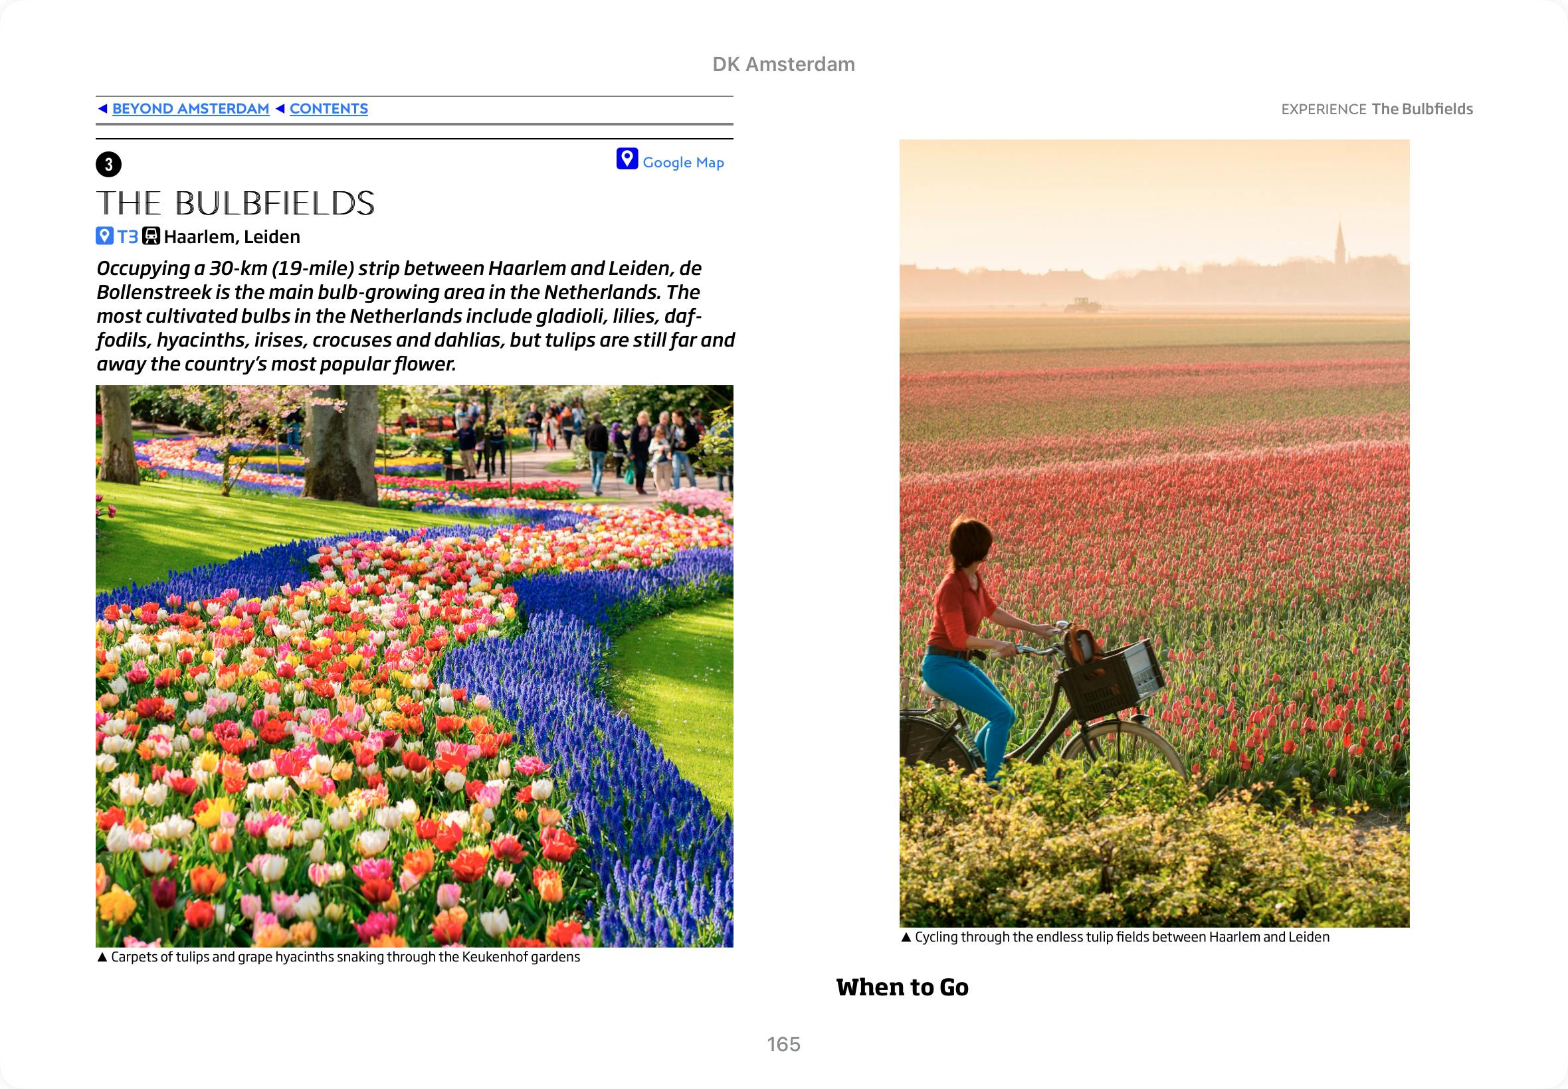Click page number 165

coord(783,1044)
